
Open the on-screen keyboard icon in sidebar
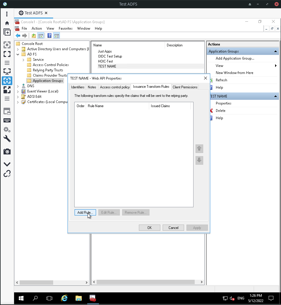point(7,120)
